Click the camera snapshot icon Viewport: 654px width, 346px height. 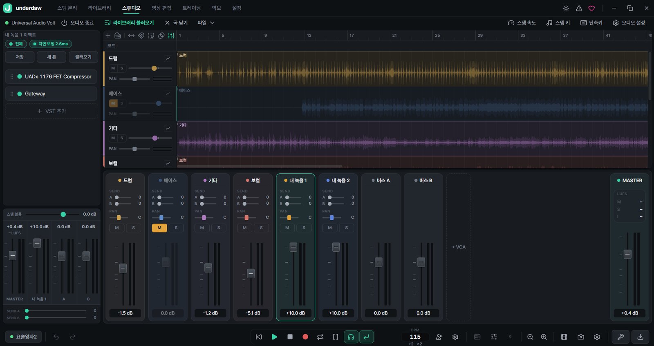click(580, 337)
